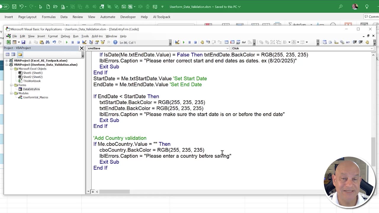Click the Outdent icon in Edit toolbar
Screen dimensions: 379x213
(360, 42)
